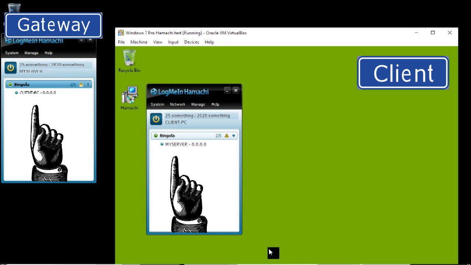Toggle the power button in client Hamachi
The height and width of the screenshot is (265, 471).
(156, 119)
